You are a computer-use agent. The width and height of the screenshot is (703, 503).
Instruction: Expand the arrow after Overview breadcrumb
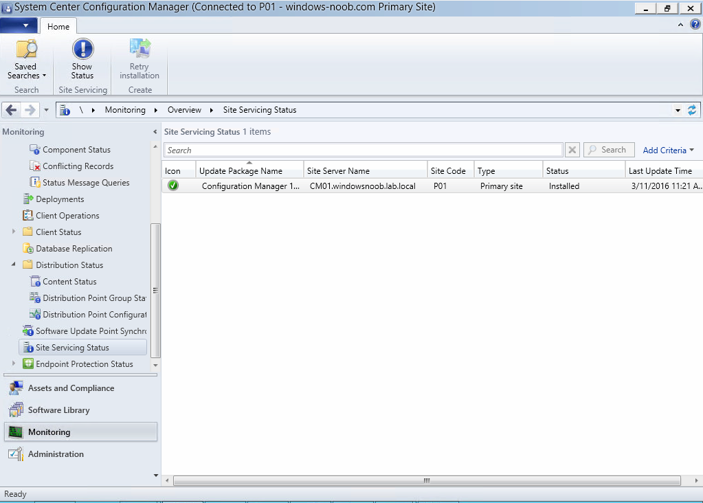(x=211, y=110)
